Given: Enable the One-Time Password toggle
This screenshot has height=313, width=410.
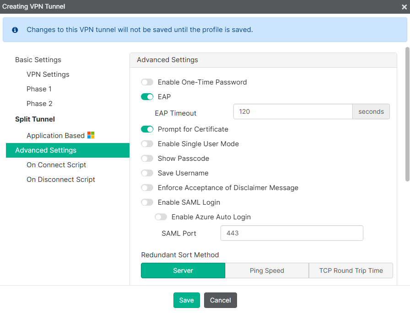Looking at the screenshot, I should (x=147, y=82).
